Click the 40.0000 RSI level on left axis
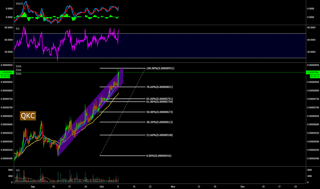Screen dimensions: 320x189 coord(9,52)
